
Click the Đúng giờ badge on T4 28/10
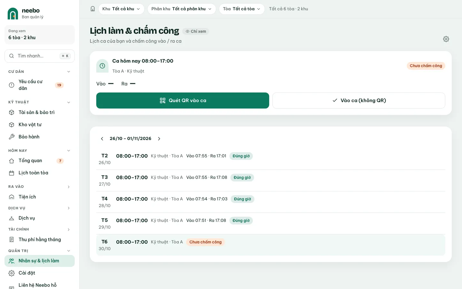tap(243, 199)
